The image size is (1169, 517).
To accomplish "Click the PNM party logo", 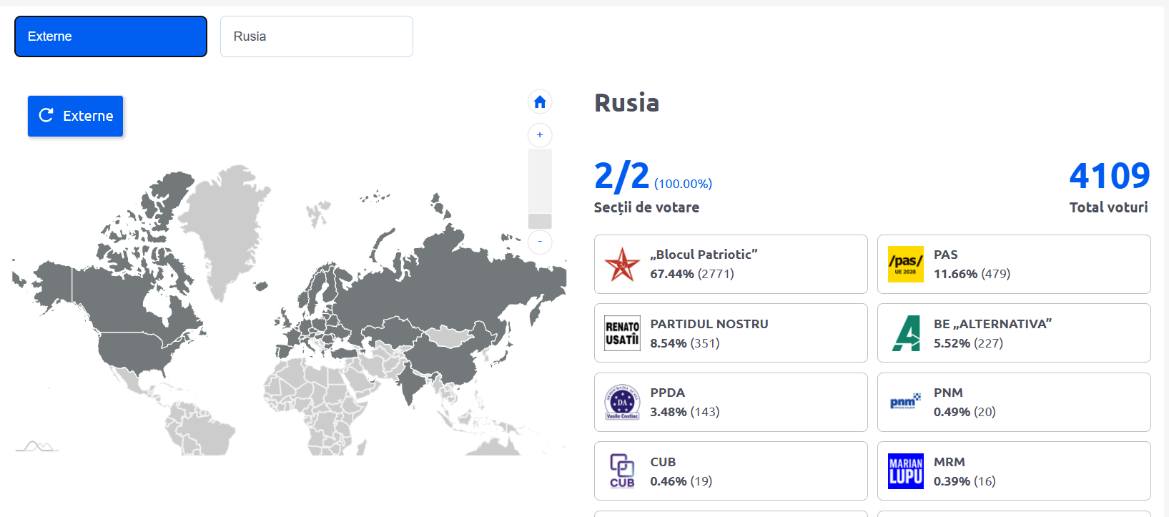I will (905, 402).
